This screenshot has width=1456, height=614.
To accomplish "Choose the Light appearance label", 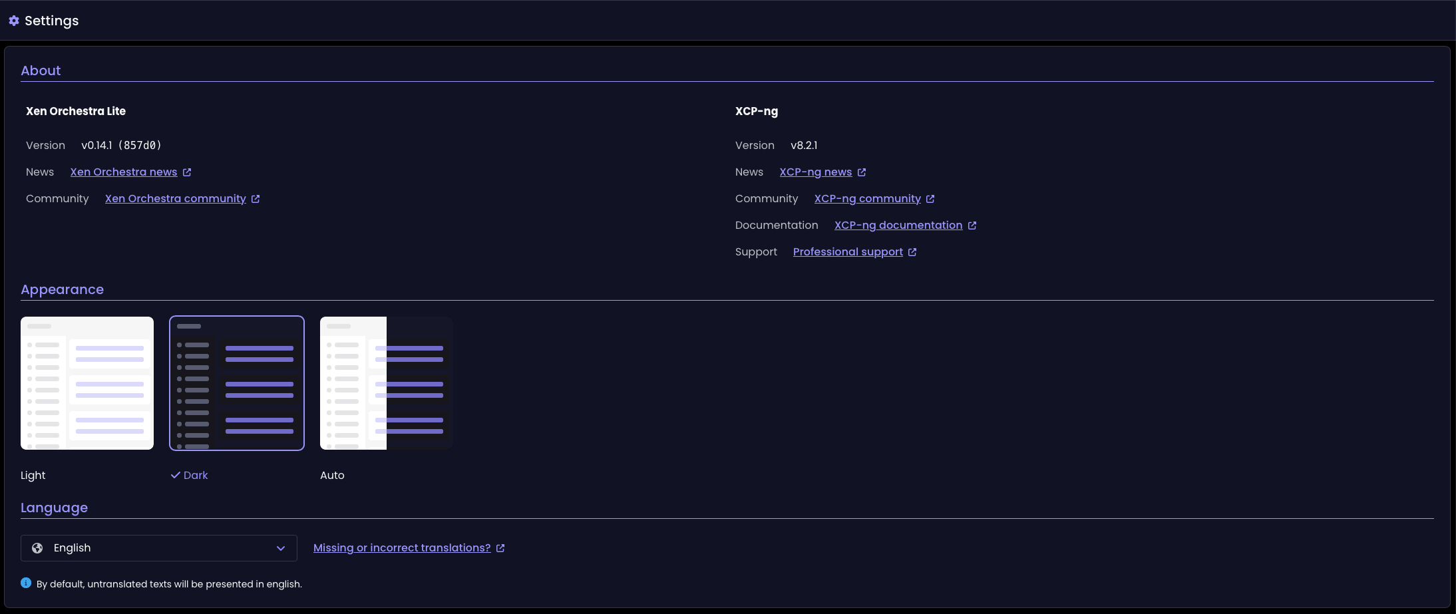I will [x=33, y=475].
